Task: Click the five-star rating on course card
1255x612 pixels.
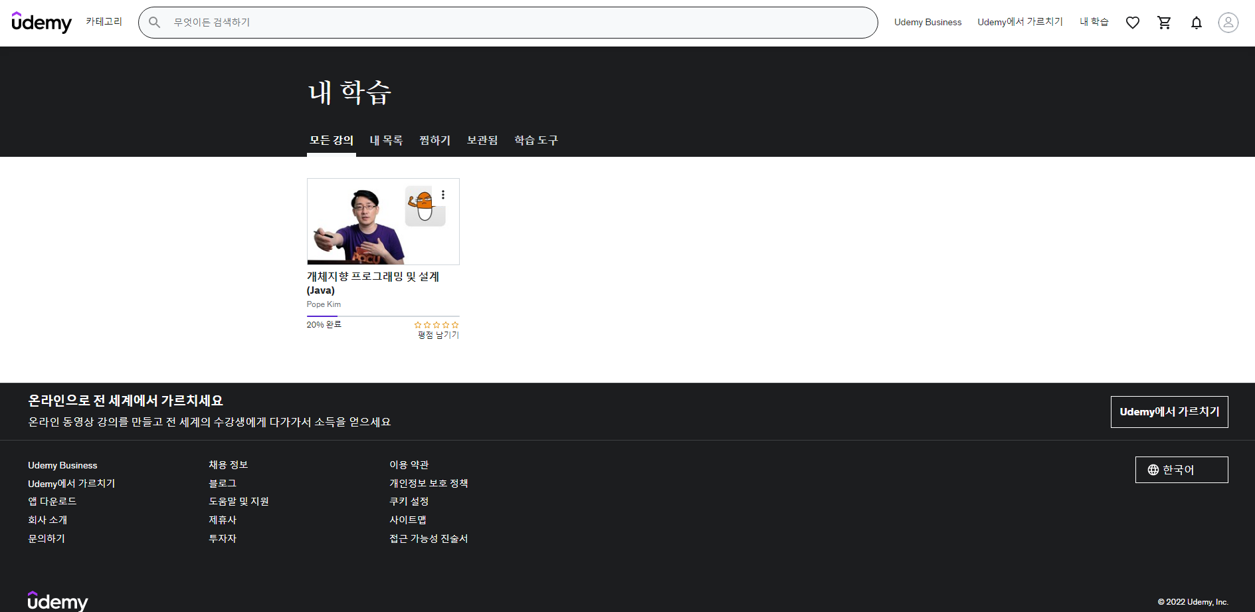Action: point(436,325)
